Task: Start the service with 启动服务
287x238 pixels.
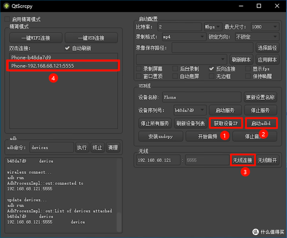Action: (x=225, y=110)
